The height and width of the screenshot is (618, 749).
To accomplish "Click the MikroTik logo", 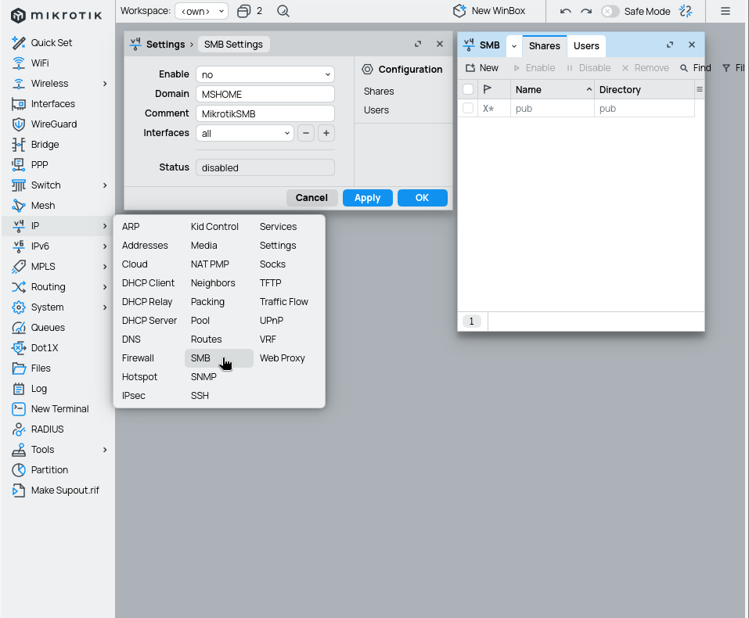I will [56, 16].
